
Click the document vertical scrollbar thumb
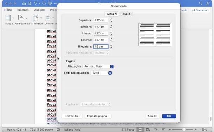210,119
